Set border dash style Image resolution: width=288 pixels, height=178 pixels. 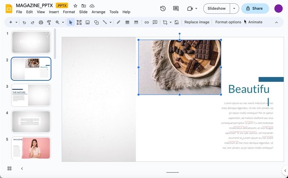136,22
